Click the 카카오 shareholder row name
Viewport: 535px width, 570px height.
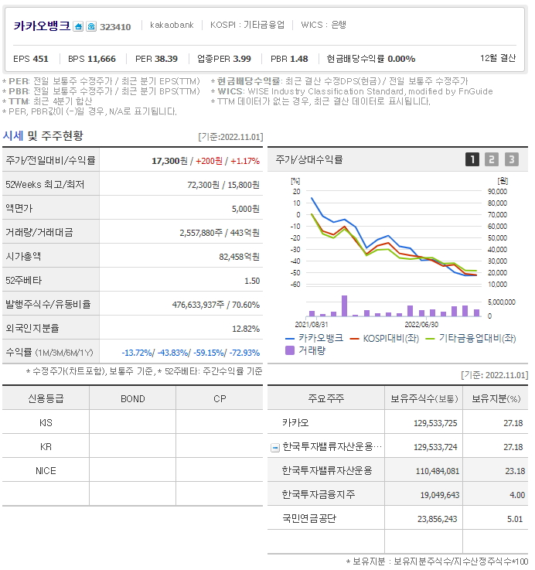[295, 422]
